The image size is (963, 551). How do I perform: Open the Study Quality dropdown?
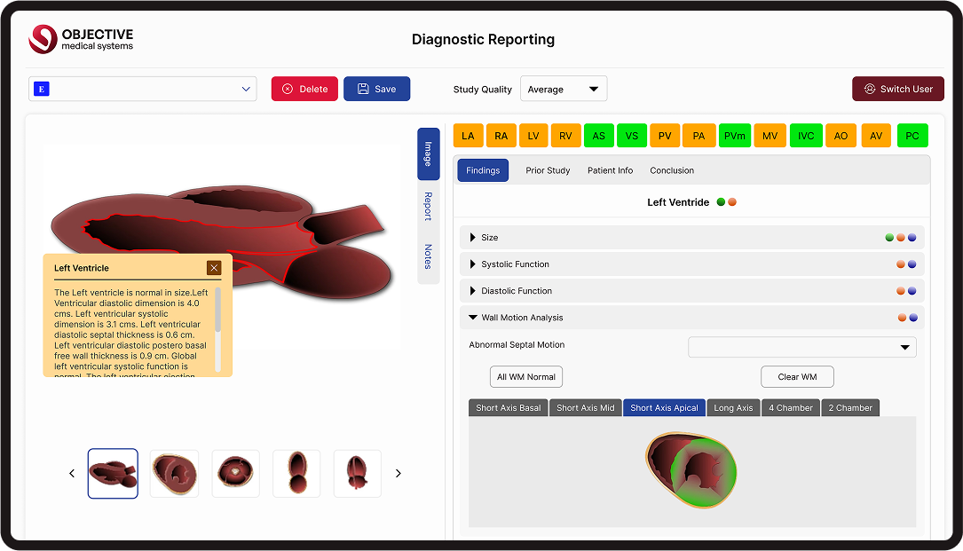pyautogui.click(x=563, y=89)
